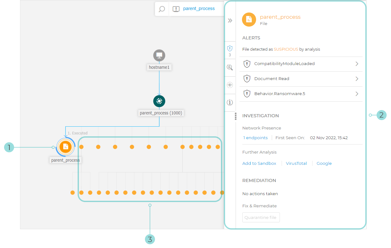Open the investigation magnifier tool in the side panel
The width and height of the screenshot is (391, 248).
coord(230,67)
